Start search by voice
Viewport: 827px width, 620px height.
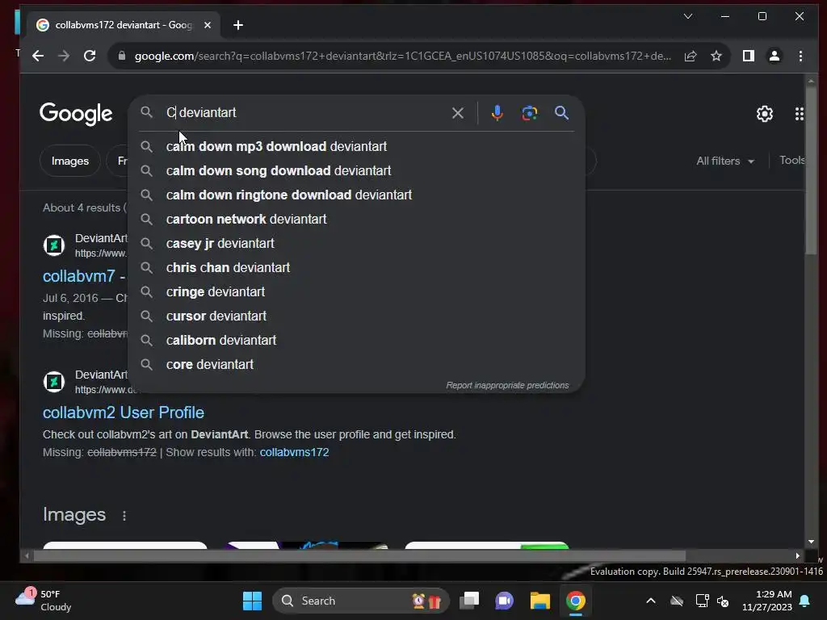tap(497, 113)
